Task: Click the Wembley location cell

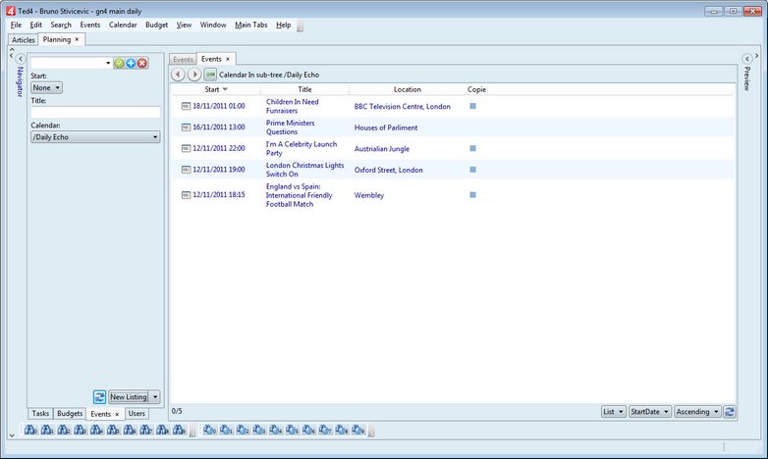Action: pos(369,195)
